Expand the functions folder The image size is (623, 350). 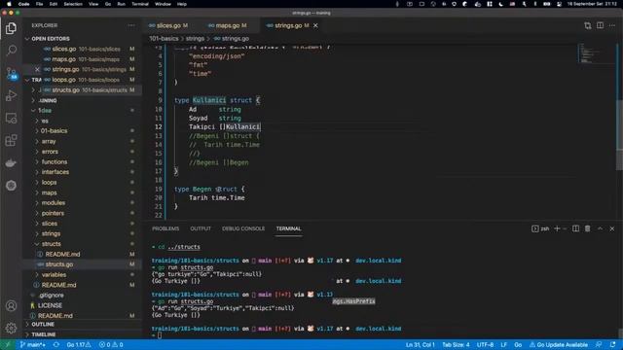[x=55, y=162]
